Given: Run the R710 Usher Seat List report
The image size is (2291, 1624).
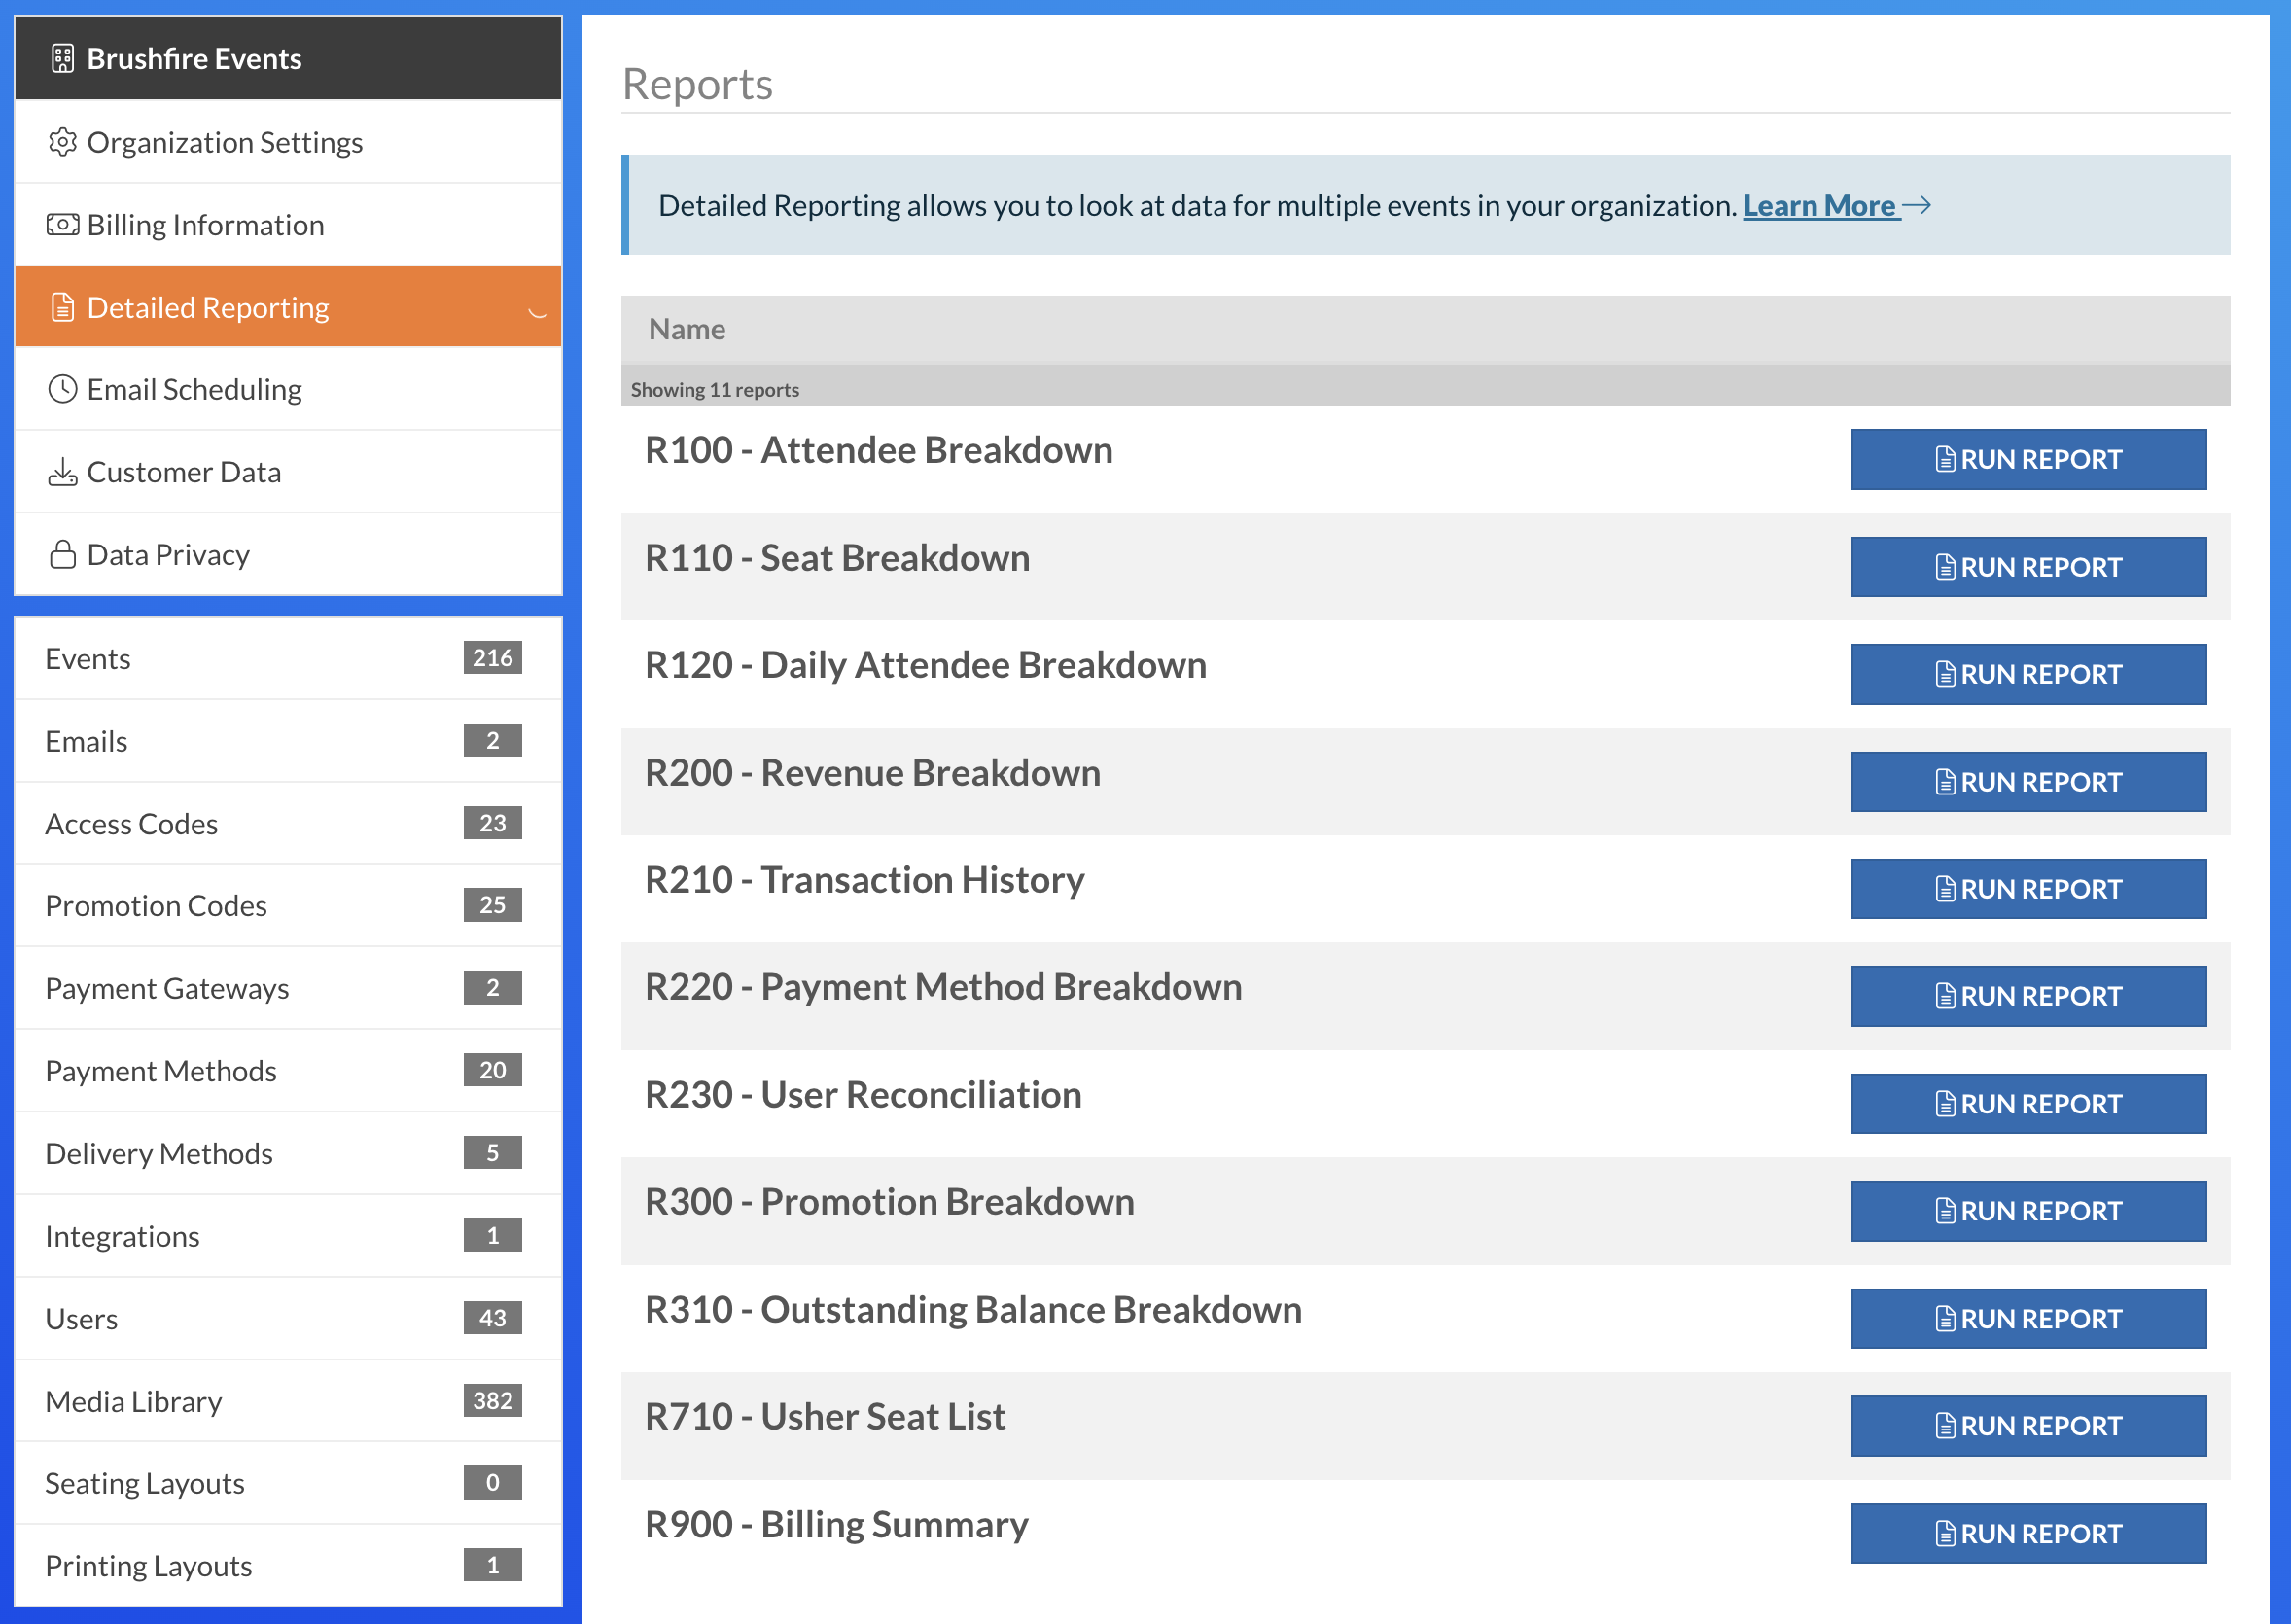Looking at the screenshot, I should [2028, 1425].
